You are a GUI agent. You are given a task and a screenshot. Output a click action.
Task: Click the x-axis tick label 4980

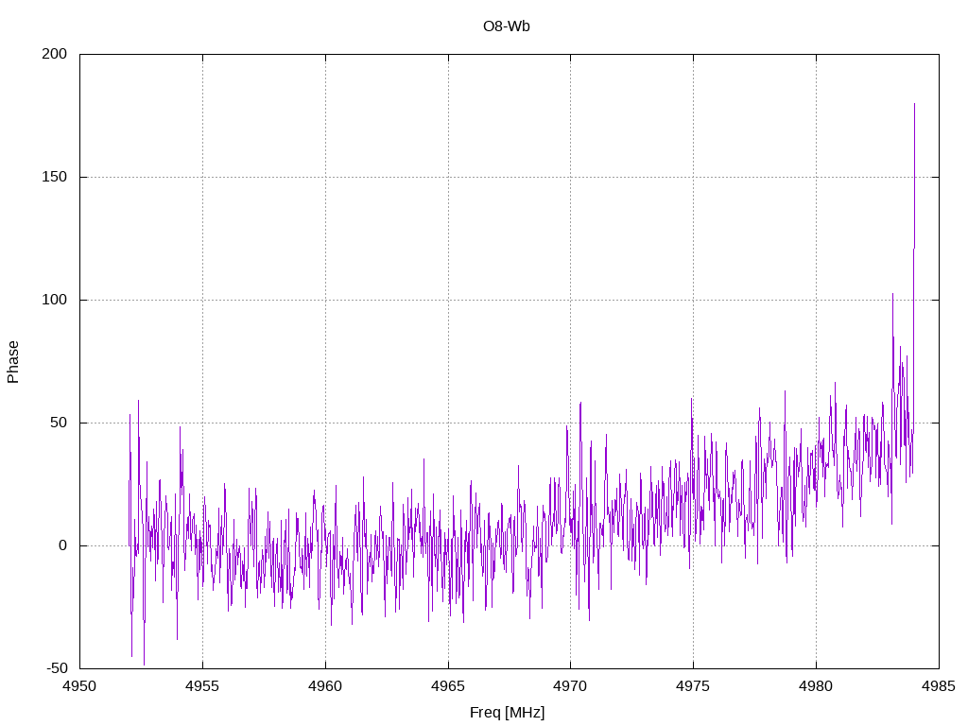tap(816, 686)
